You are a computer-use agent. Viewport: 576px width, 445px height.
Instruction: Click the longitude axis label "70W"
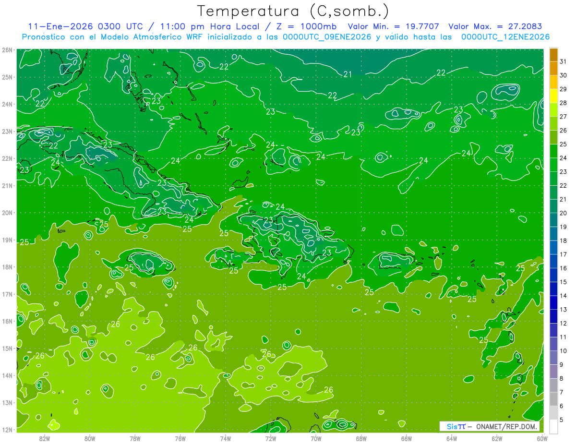point(316,439)
